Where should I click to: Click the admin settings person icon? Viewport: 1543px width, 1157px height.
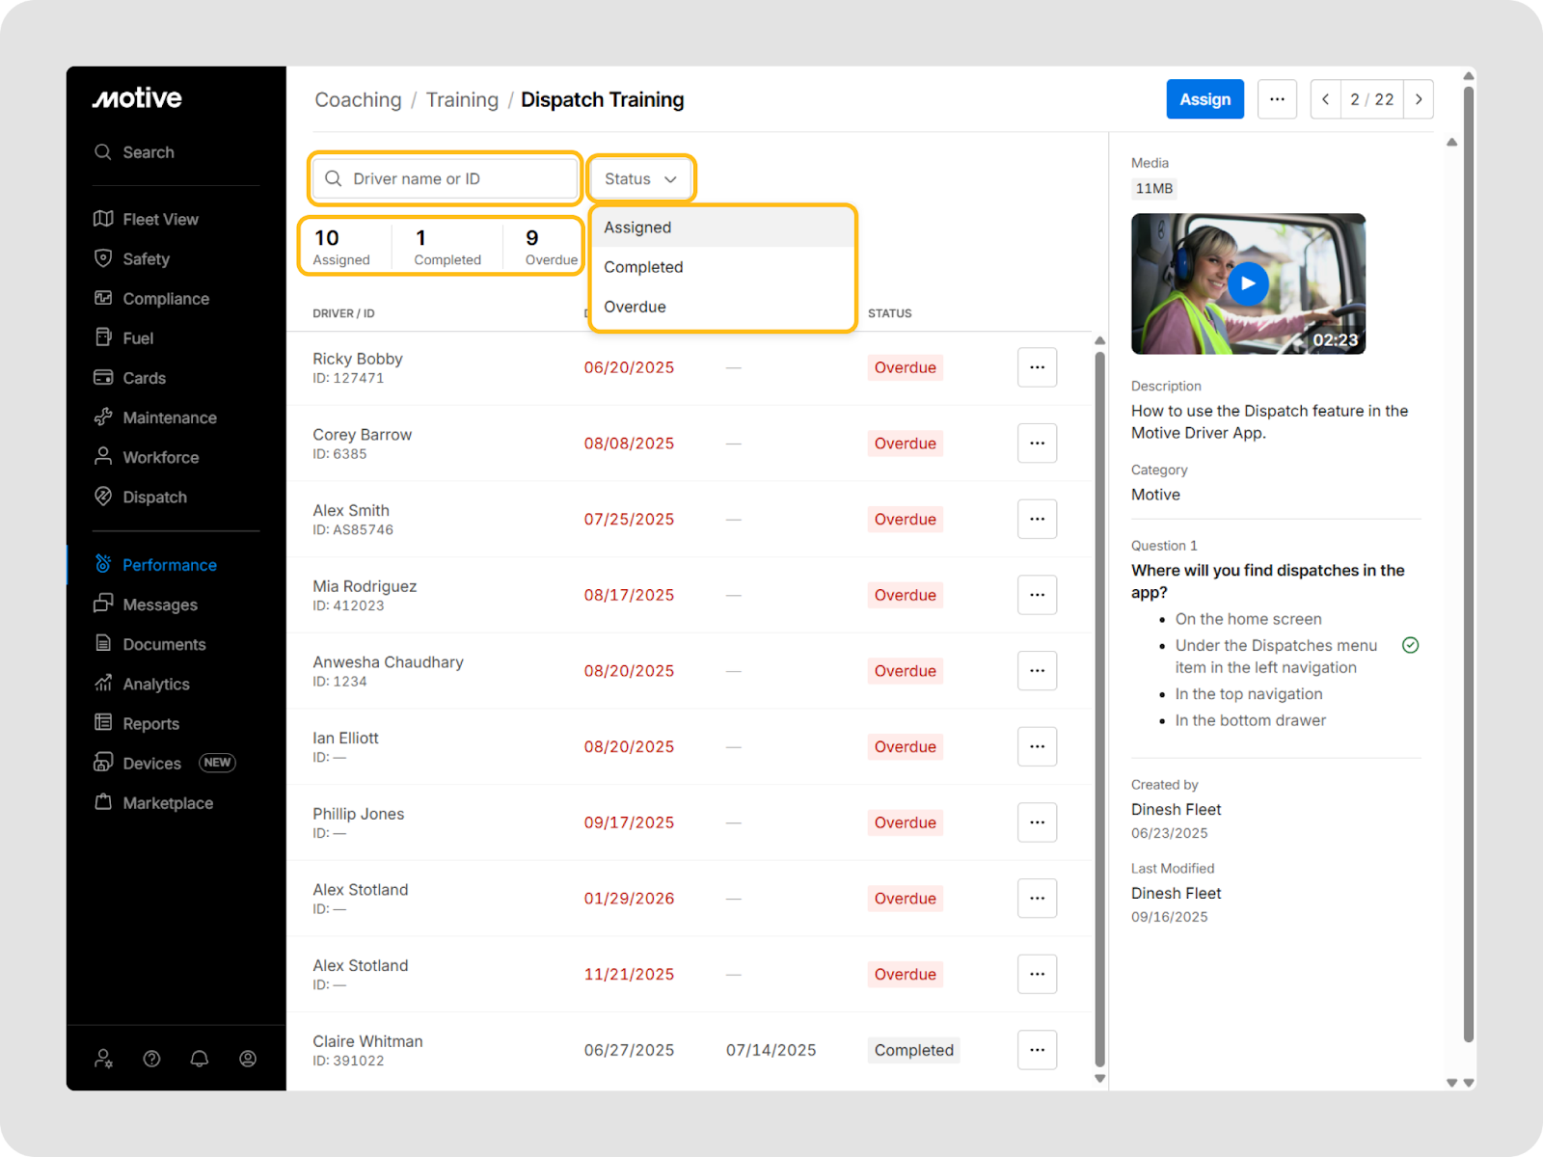[x=103, y=1059]
